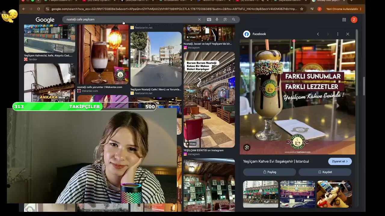The image size is (385, 216).
Task: Show previous image in the preview panel
Action: (x=318, y=34)
